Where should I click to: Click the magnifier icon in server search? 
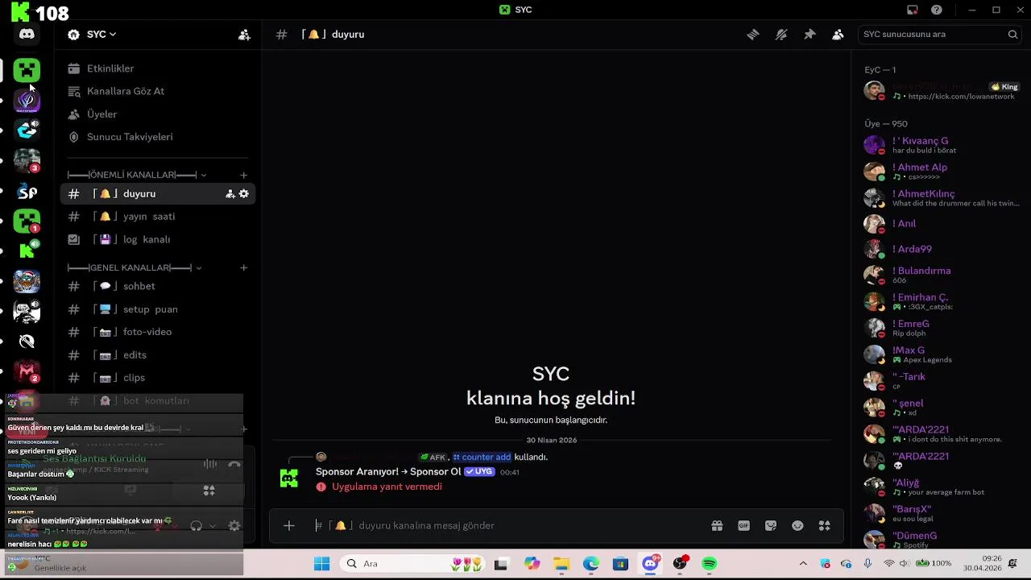coord(1012,35)
